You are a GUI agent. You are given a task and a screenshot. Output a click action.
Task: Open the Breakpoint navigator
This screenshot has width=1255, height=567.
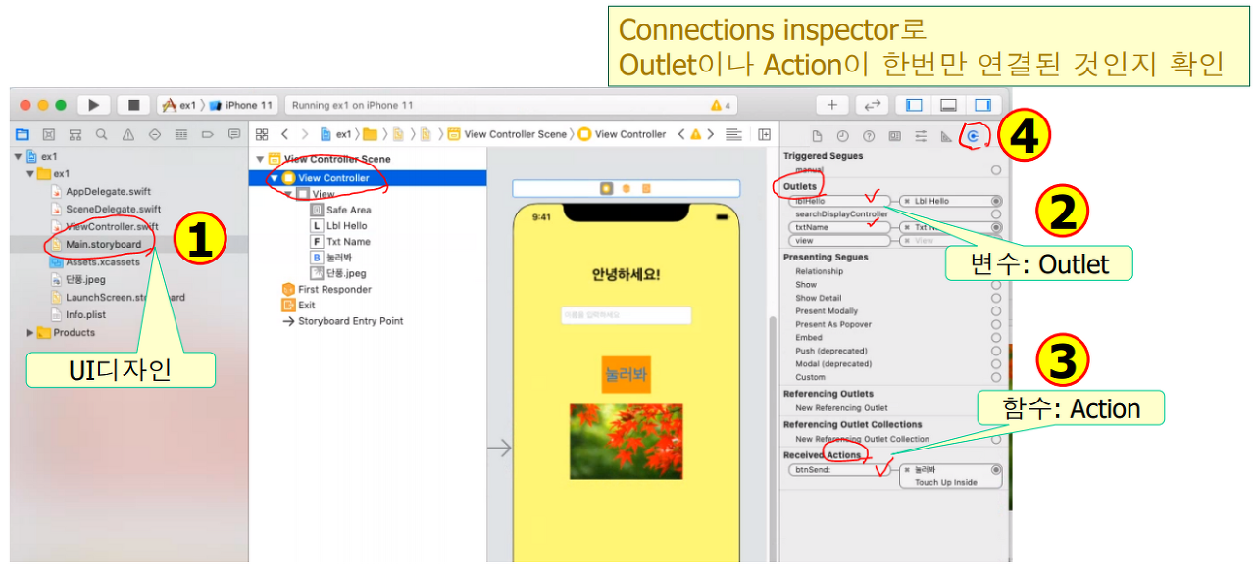coord(207,134)
